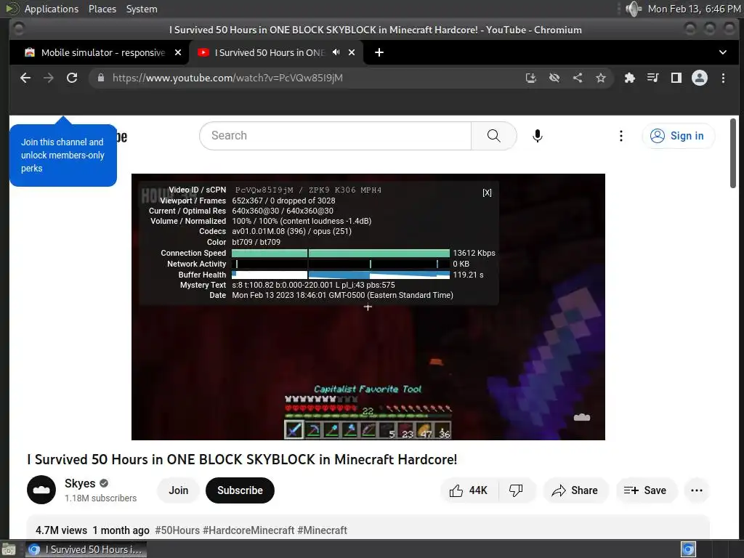Search with your voice microphone

coord(537,136)
